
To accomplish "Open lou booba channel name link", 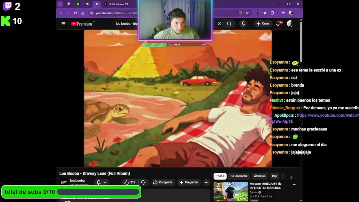I will [x=77, y=180].
